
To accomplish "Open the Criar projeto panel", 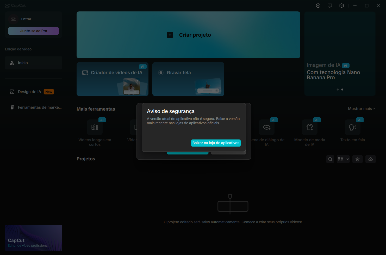I will click(188, 35).
